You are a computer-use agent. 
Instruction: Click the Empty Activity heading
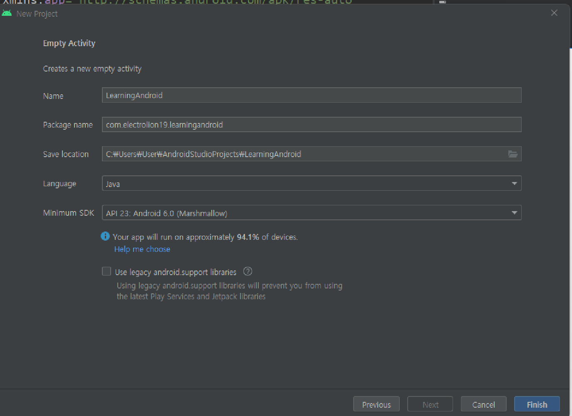click(x=69, y=43)
